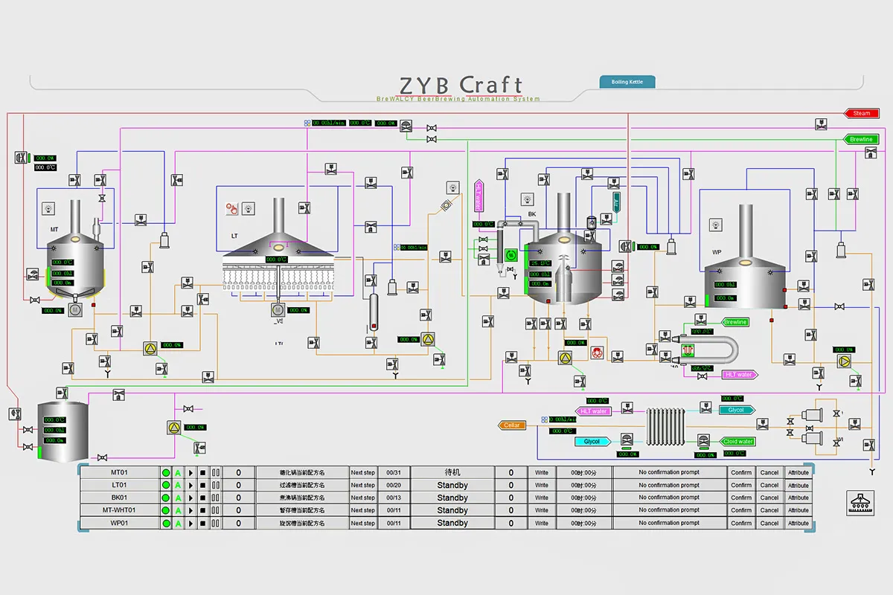Click the yellow pump below MT tank
The height and width of the screenshot is (595, 893).
pos(150,348)
